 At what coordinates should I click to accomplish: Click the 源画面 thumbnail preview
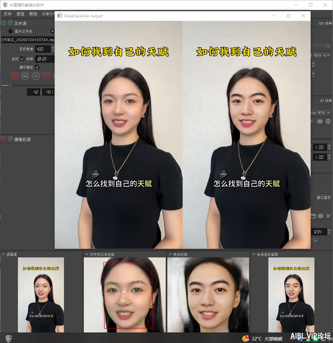pos(41,295)
